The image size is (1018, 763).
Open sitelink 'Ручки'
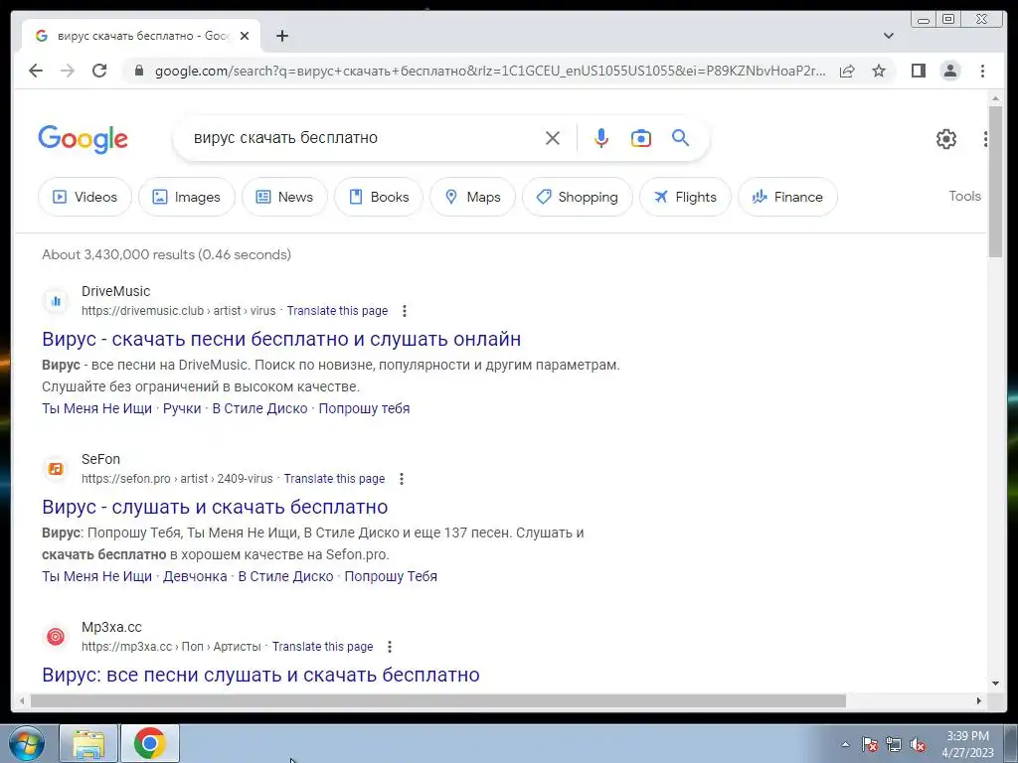pos(182,408)
